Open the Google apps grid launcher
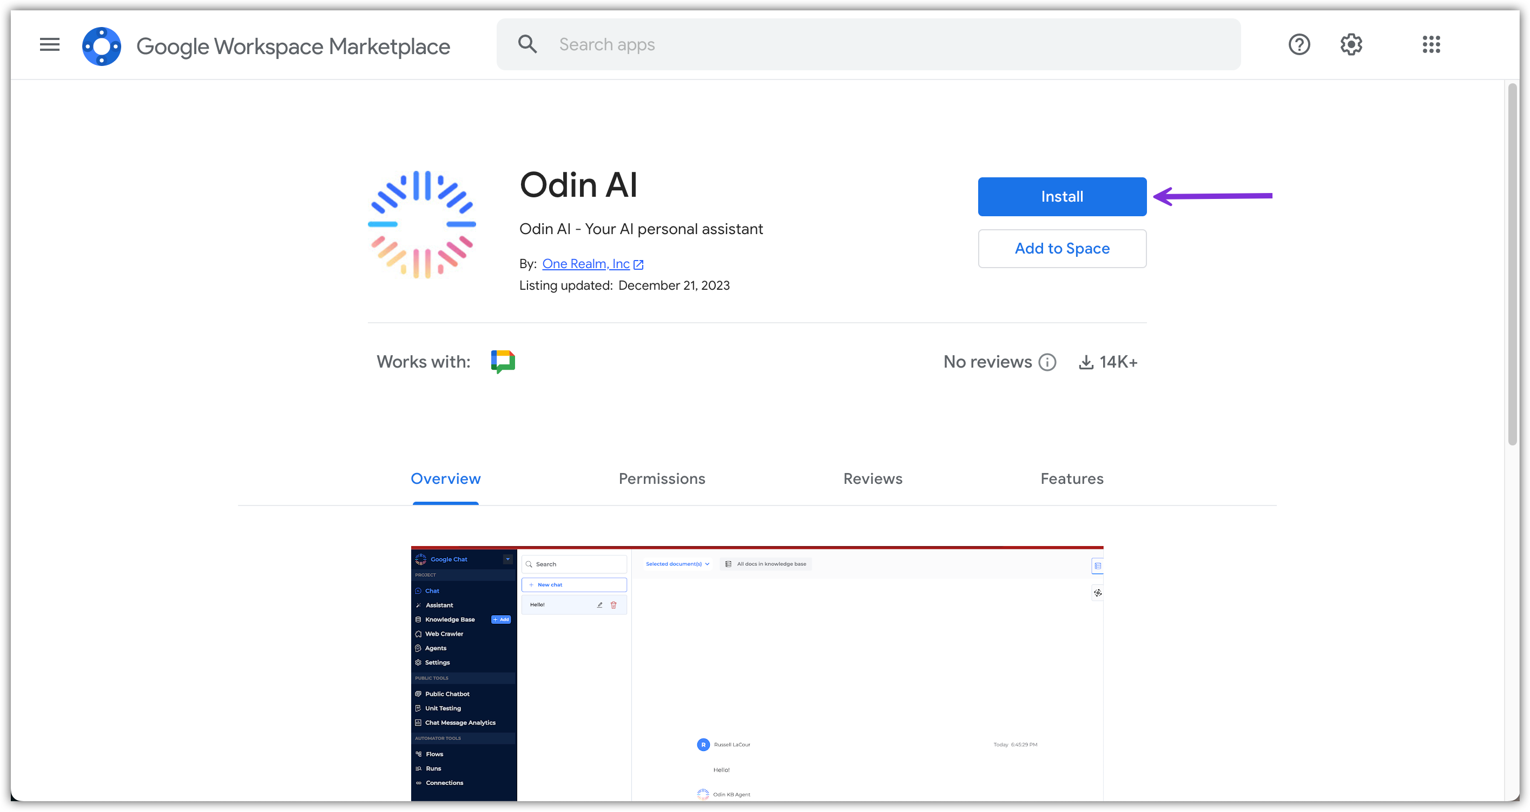 (1432, 44)
